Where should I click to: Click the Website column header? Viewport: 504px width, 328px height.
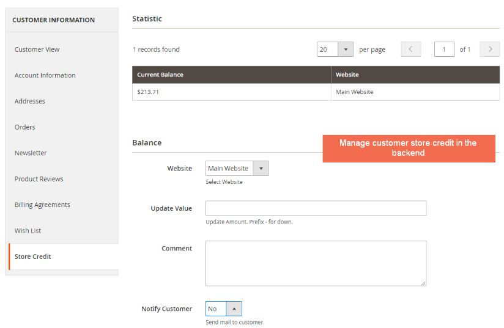click(x=347, y=75)
